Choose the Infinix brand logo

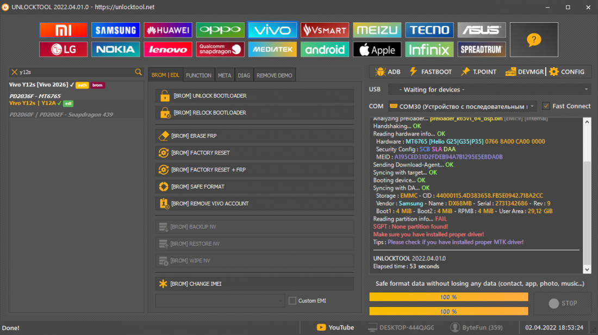pyautogui.click(x=429, y=49)
